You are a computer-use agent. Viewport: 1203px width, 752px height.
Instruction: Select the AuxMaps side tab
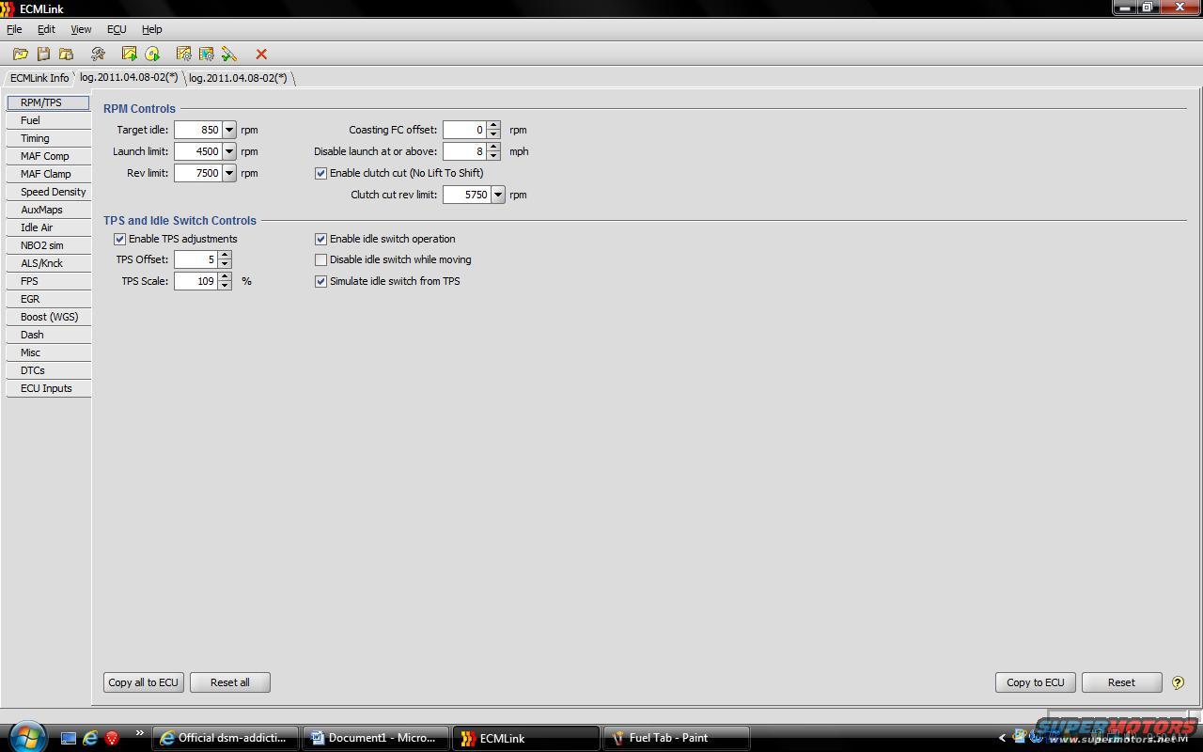(x=49, y=210)
